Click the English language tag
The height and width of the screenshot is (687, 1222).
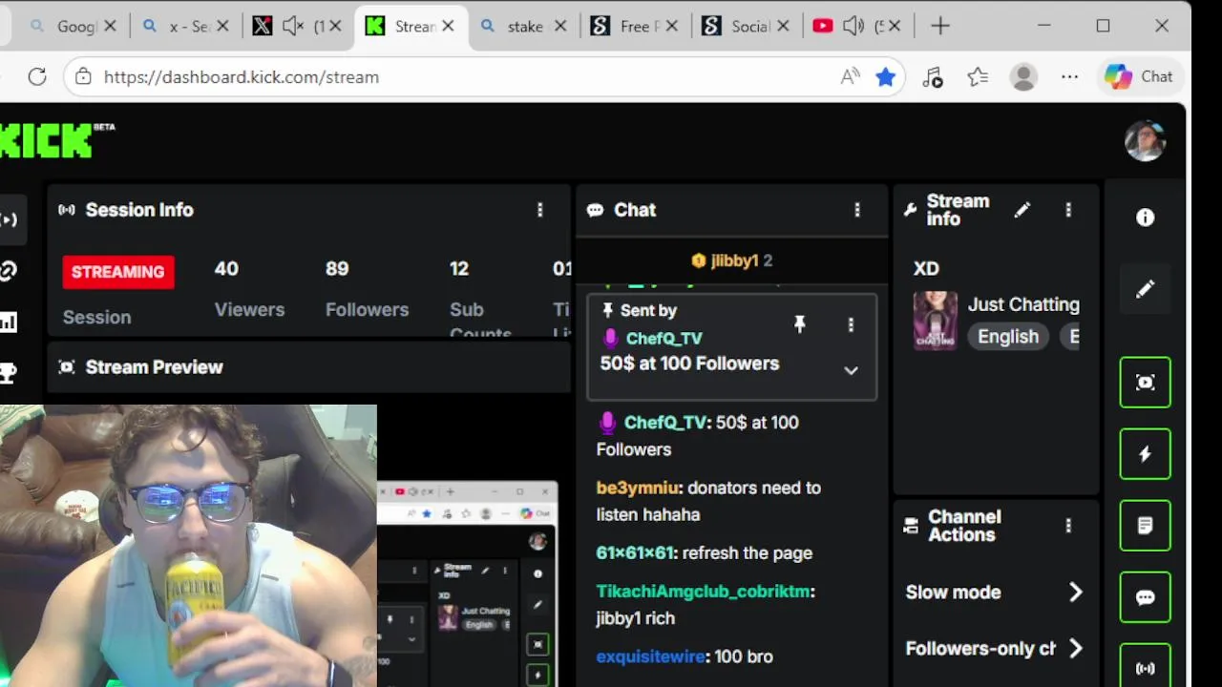coord(1008,337)
